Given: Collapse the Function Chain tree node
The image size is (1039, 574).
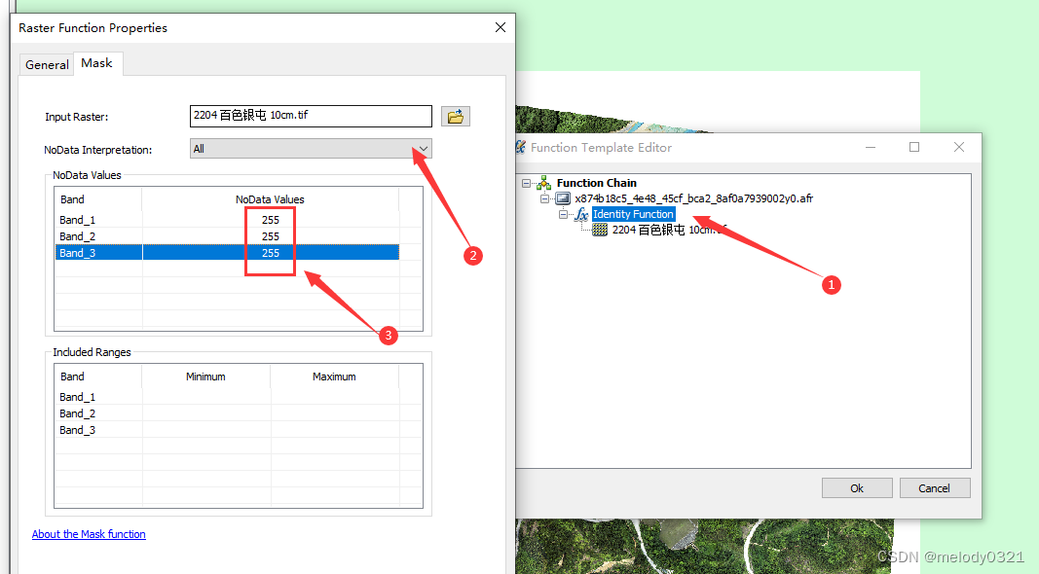Looking at the screenshot, I should (x=526, y=184).
